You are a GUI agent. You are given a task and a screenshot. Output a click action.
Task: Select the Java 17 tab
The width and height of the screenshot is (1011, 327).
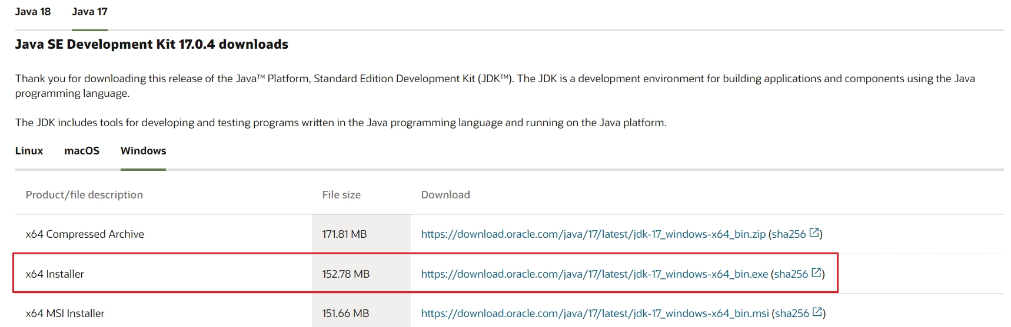coord(89,12)
